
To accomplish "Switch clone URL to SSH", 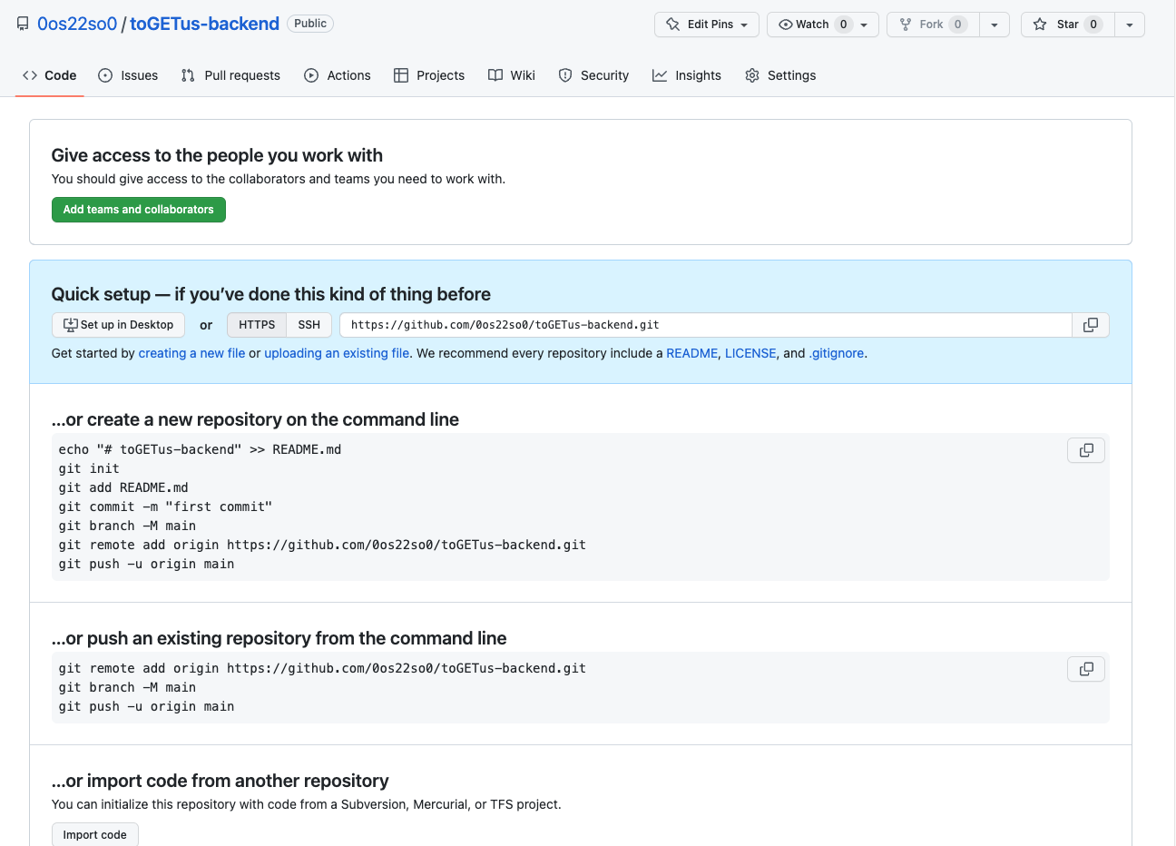I will click(309, 325).
